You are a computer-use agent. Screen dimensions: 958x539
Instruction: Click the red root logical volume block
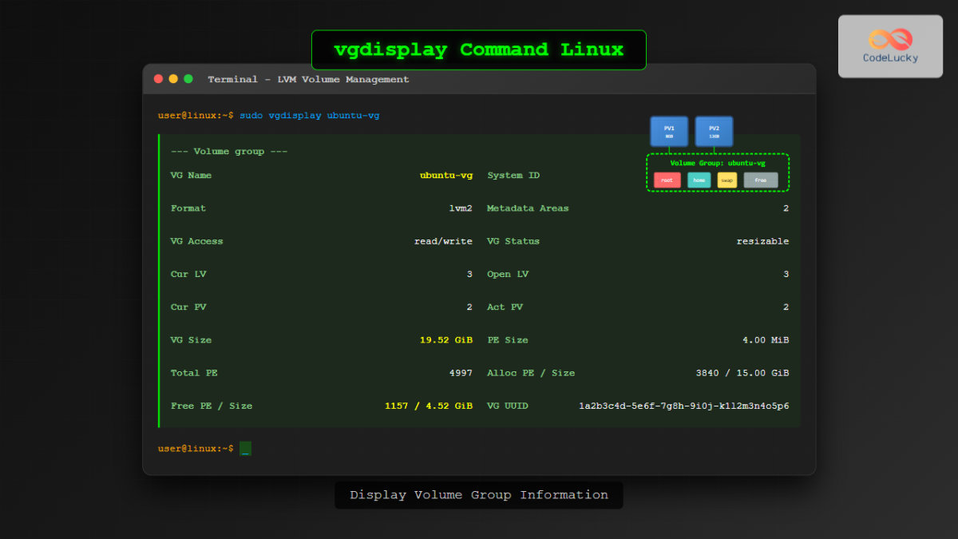tap(667, 180)
